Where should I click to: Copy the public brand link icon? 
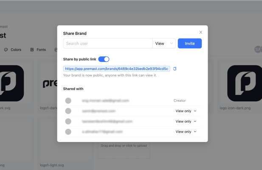point(175,69)
